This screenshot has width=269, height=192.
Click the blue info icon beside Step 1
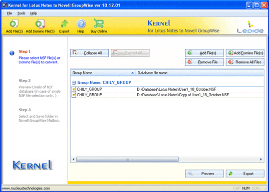click(x=12, y=53)
